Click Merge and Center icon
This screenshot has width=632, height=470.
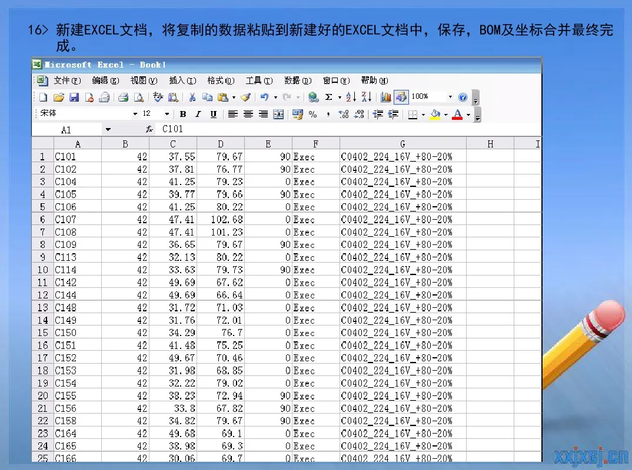(x=278, y=115)
